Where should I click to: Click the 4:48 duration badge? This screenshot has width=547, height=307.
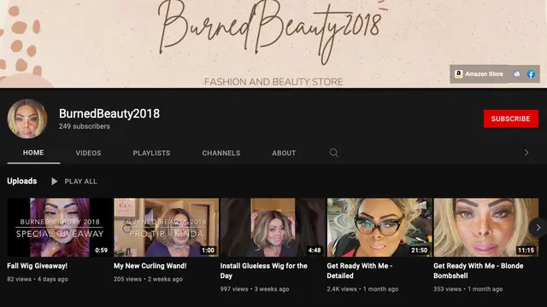click(x=315, y=250)
